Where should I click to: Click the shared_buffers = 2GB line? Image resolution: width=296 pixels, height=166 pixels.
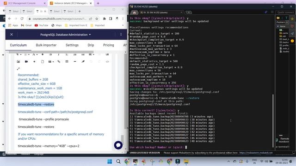click(x=33, y=79)
